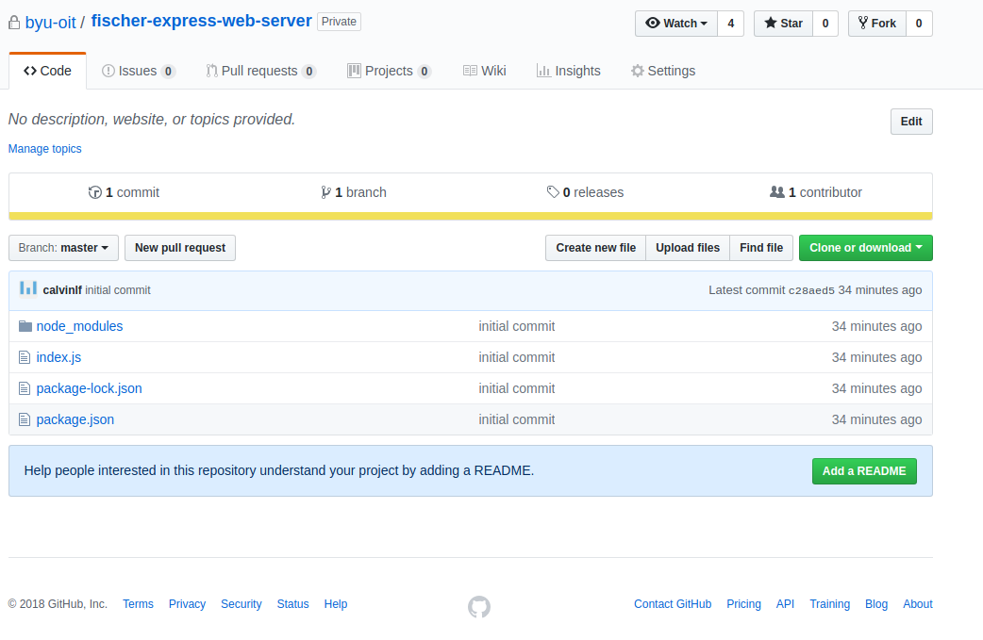Open calvinlf user profile
983x640 pixels.
coord(62,290)
